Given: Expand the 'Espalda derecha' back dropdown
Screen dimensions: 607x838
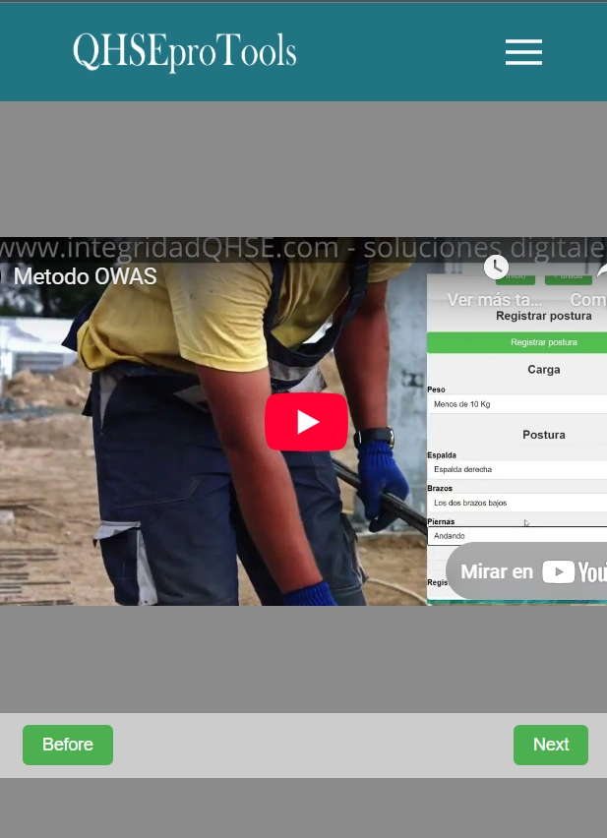Looking at the screenshot, I should click(x=516, y=469).
